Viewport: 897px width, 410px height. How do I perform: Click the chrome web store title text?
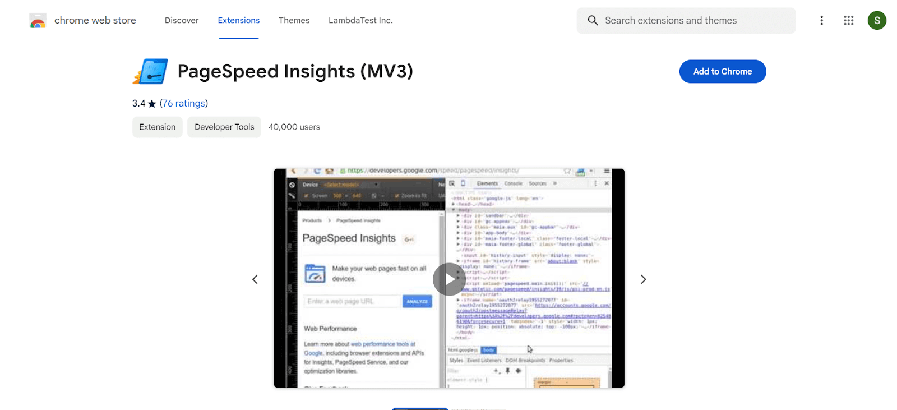95,20
